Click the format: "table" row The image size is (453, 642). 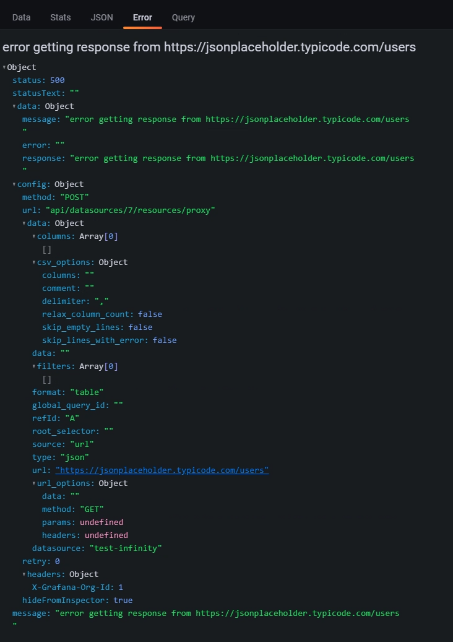(x=67, y=393)
